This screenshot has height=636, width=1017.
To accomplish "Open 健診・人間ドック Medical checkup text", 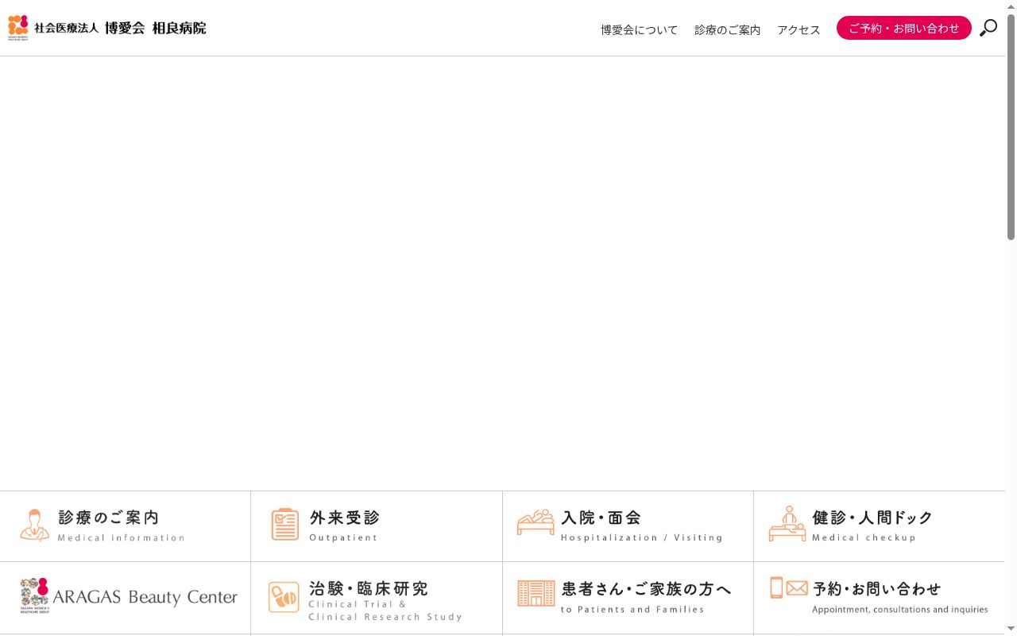I will [x=872, y=525].
